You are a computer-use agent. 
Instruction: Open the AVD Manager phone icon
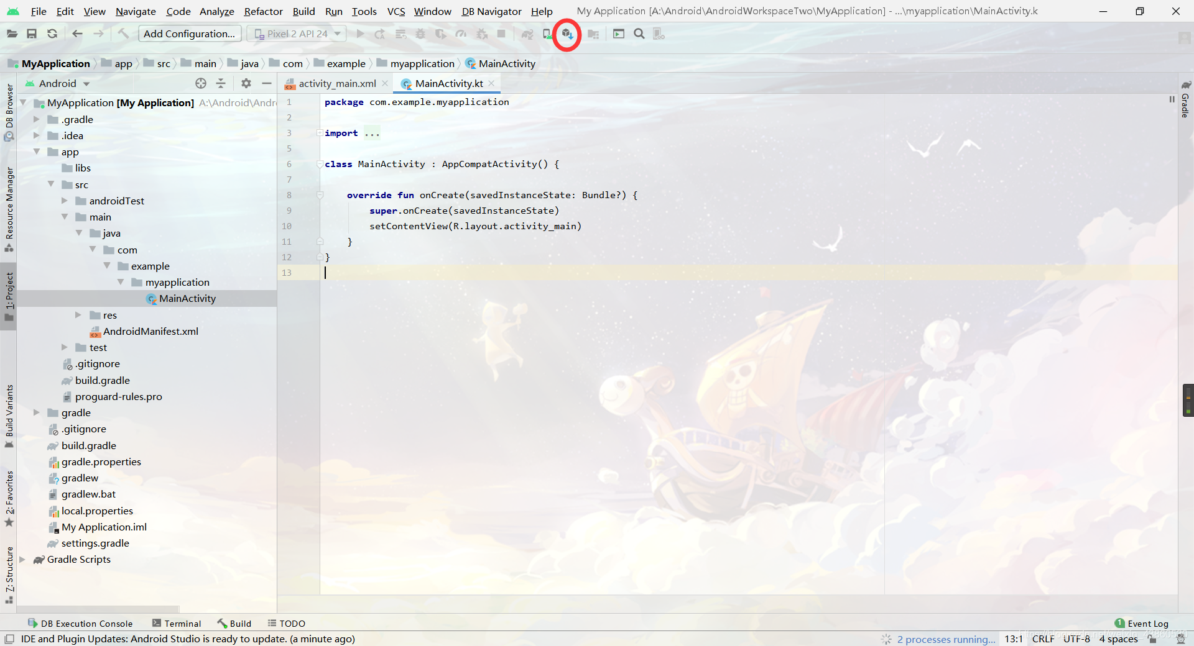547,34
